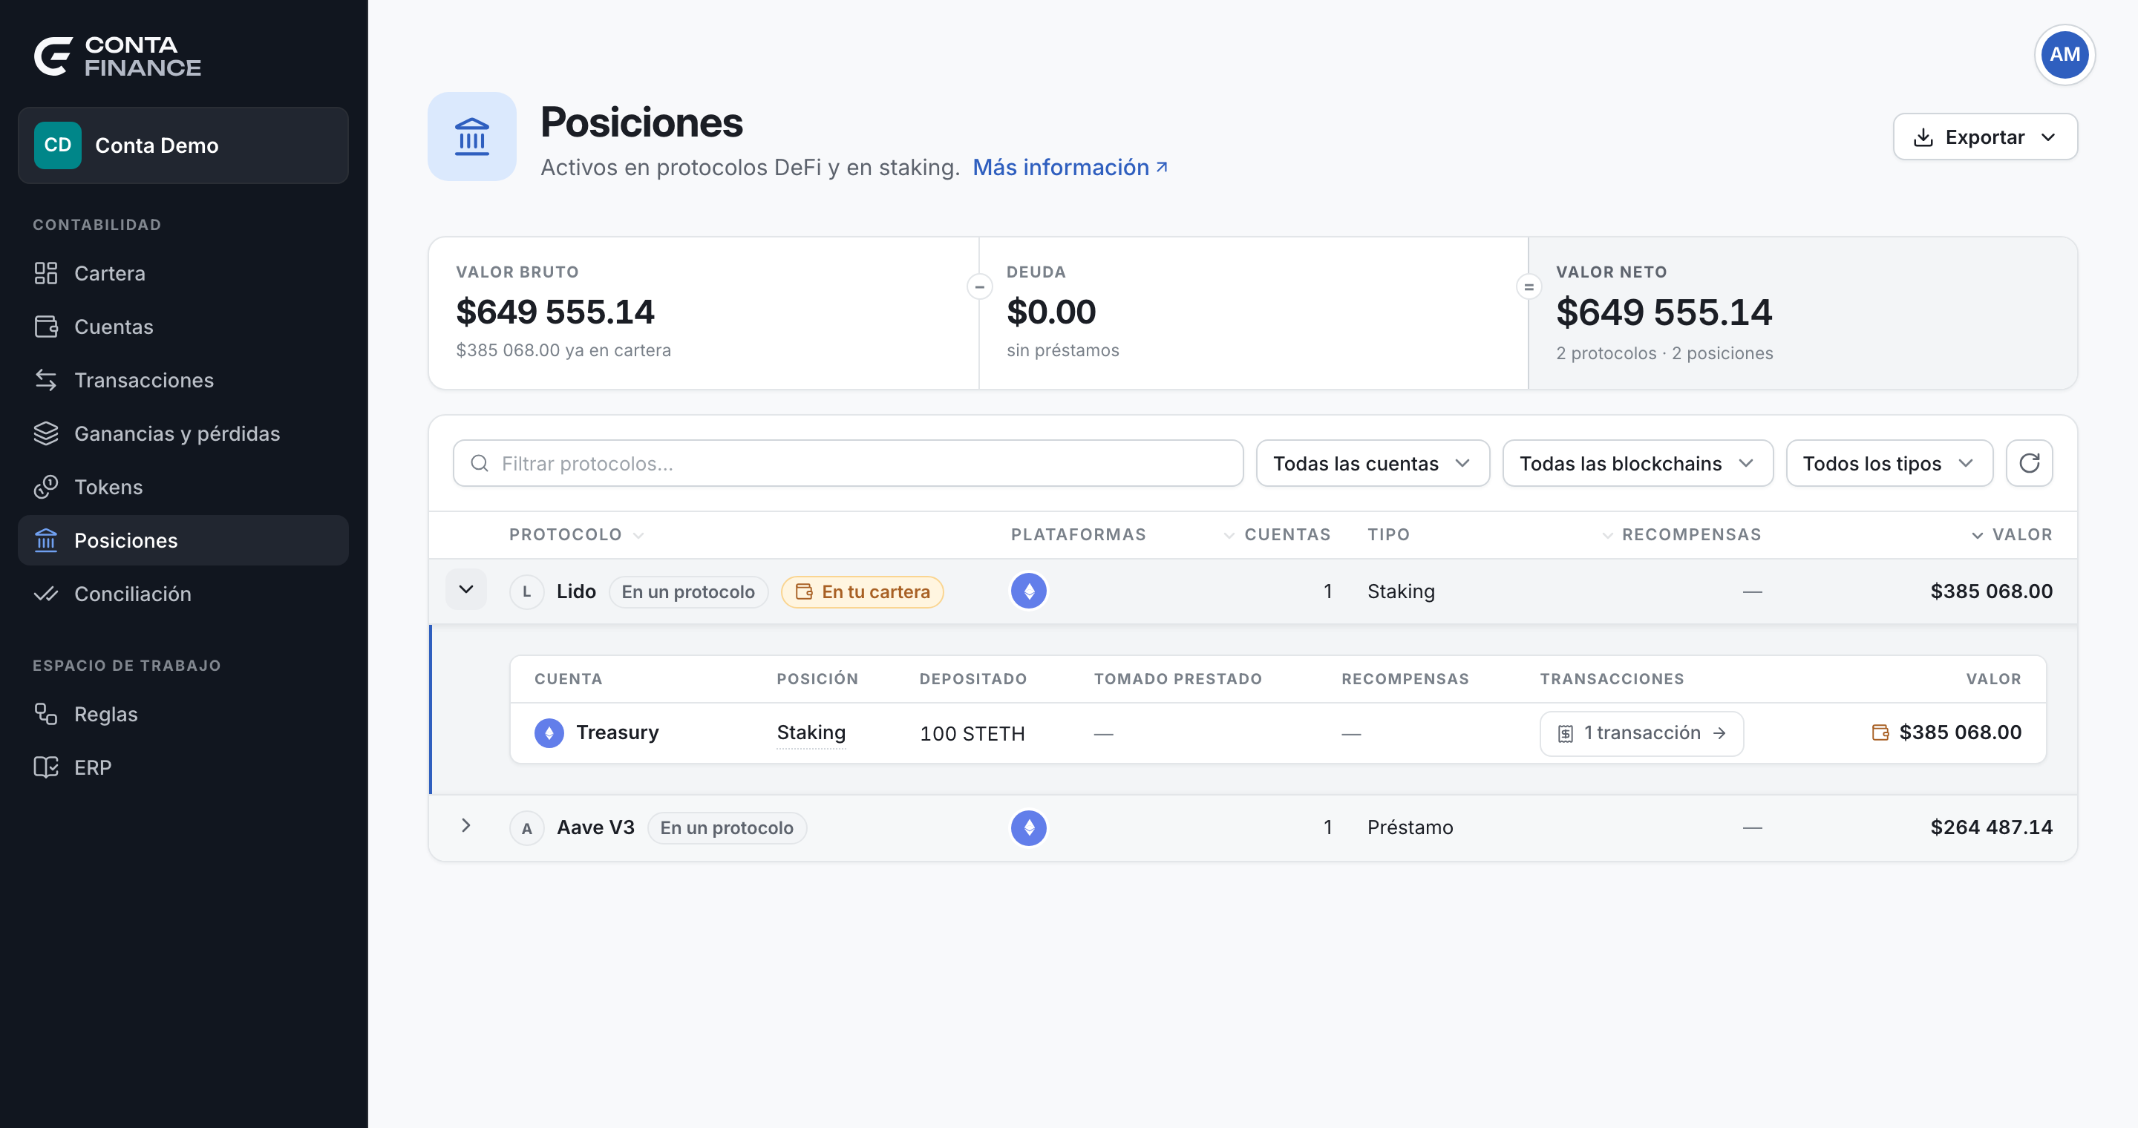Click the CD workspace badge
Screen dimensions: 2138x1128
[57, 145]
